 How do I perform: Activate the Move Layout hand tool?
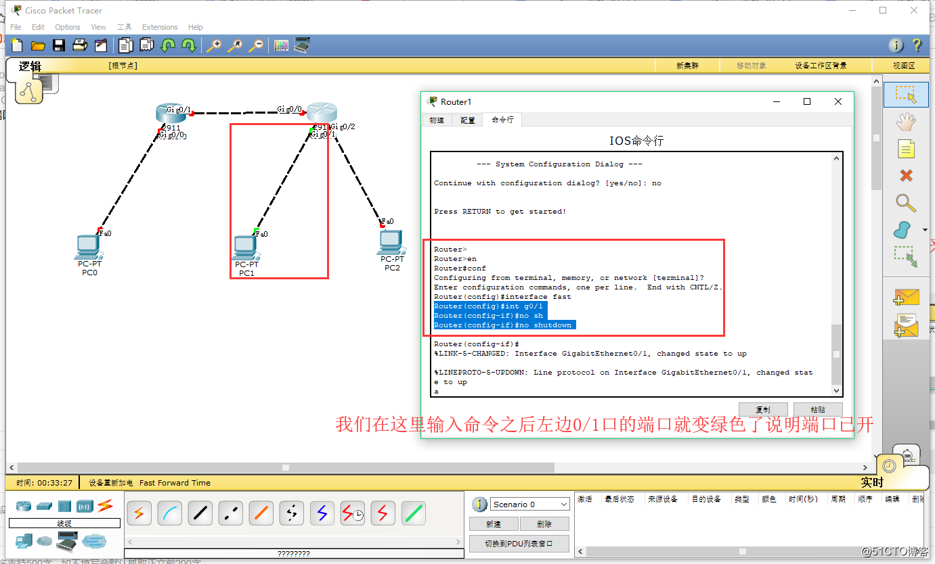906,122
